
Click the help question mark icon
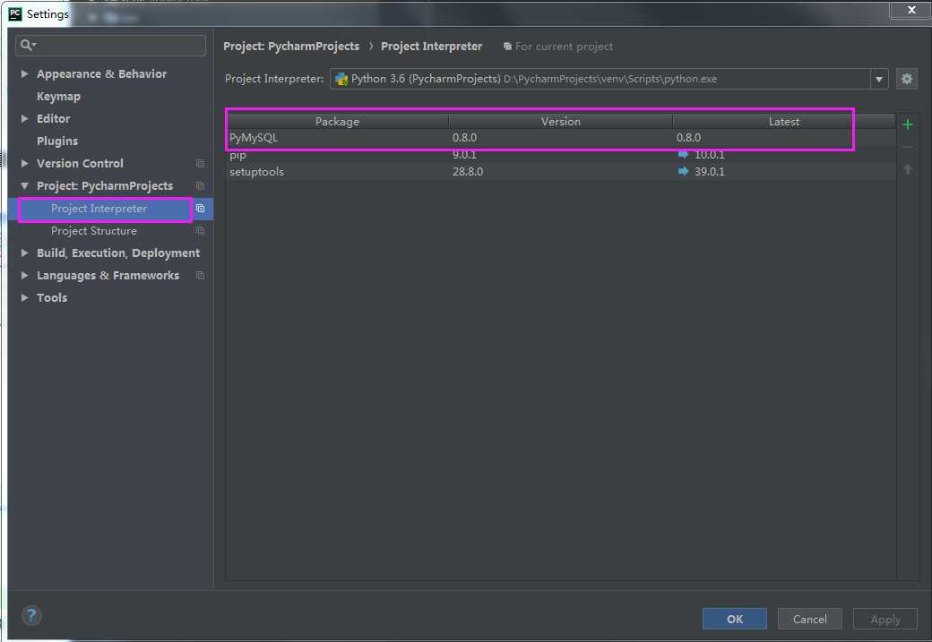[31, 615]
